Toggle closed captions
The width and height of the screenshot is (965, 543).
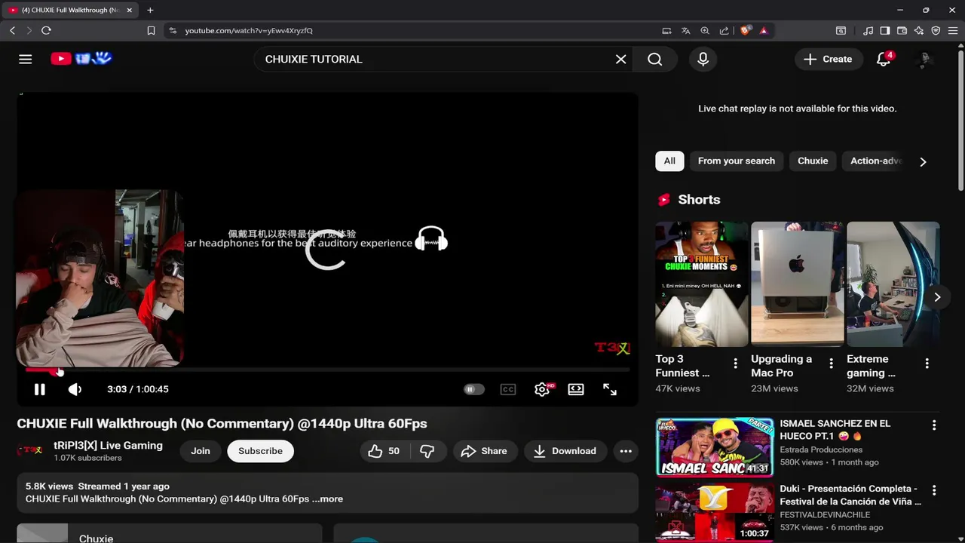pos(508,389)
